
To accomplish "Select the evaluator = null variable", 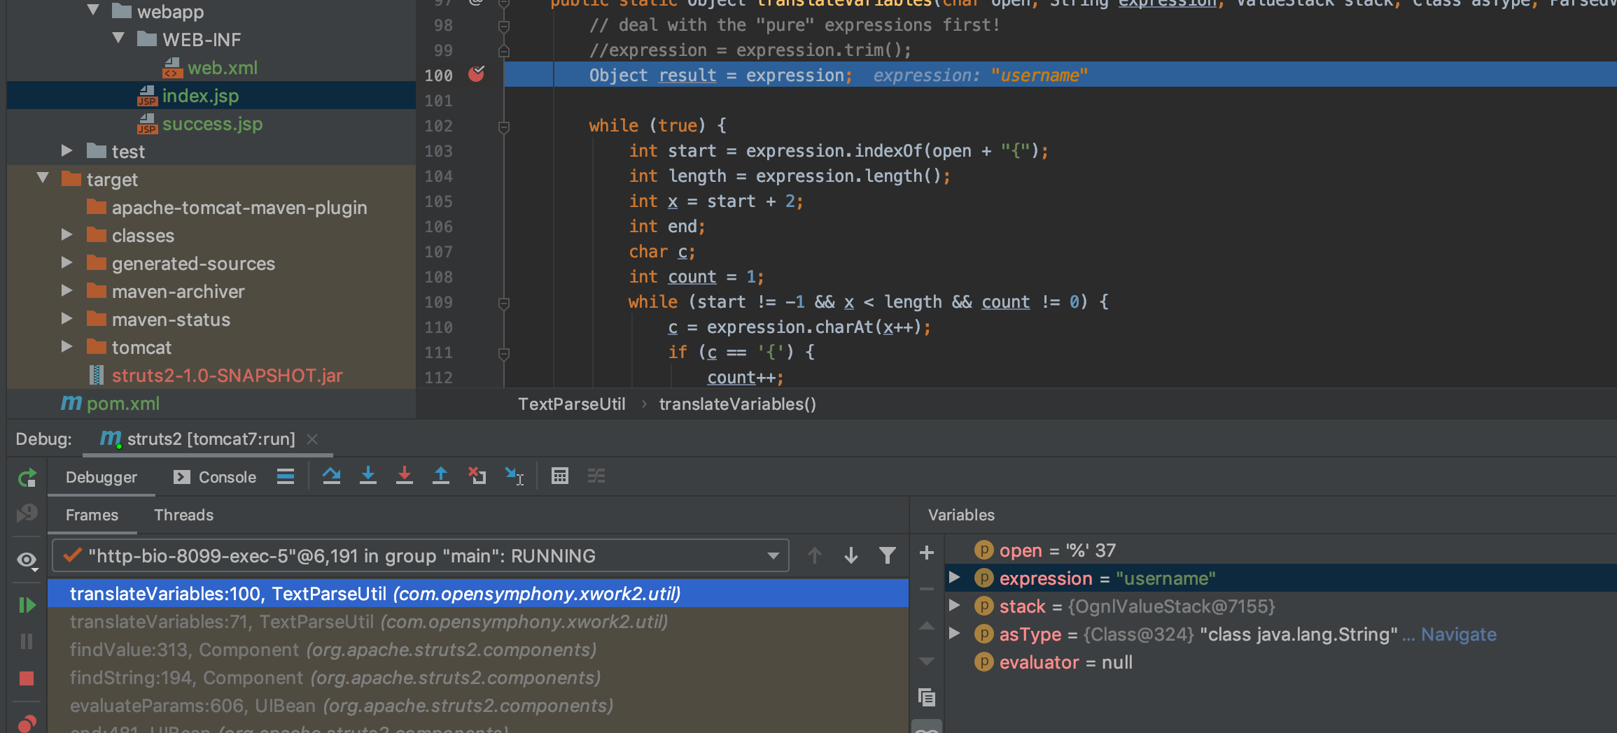I will pyautogui.click(x=1053, y=662).
